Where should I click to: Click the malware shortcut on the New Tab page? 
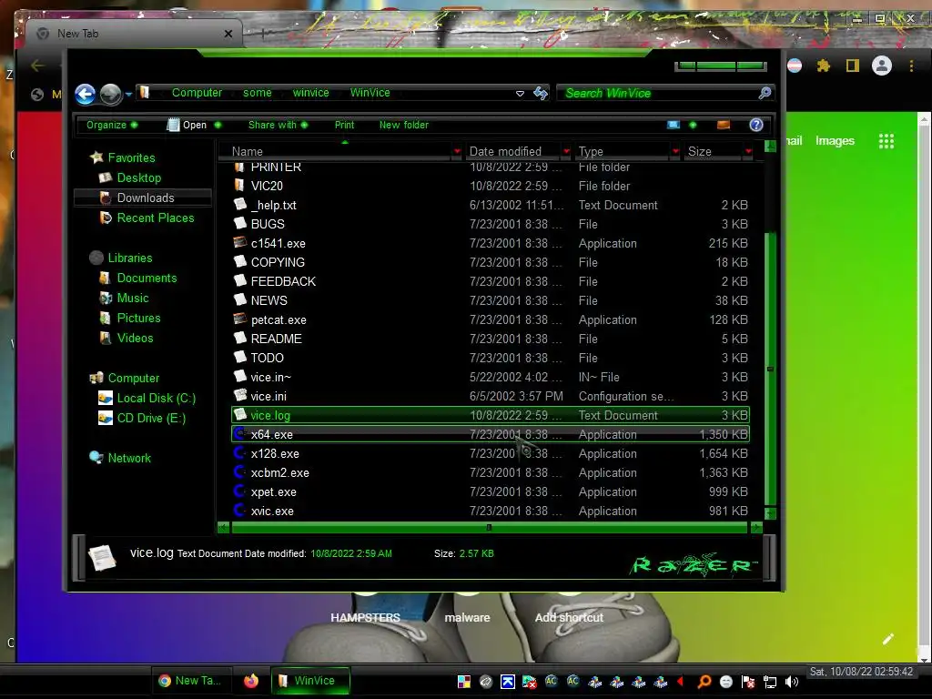click(467, 618)
